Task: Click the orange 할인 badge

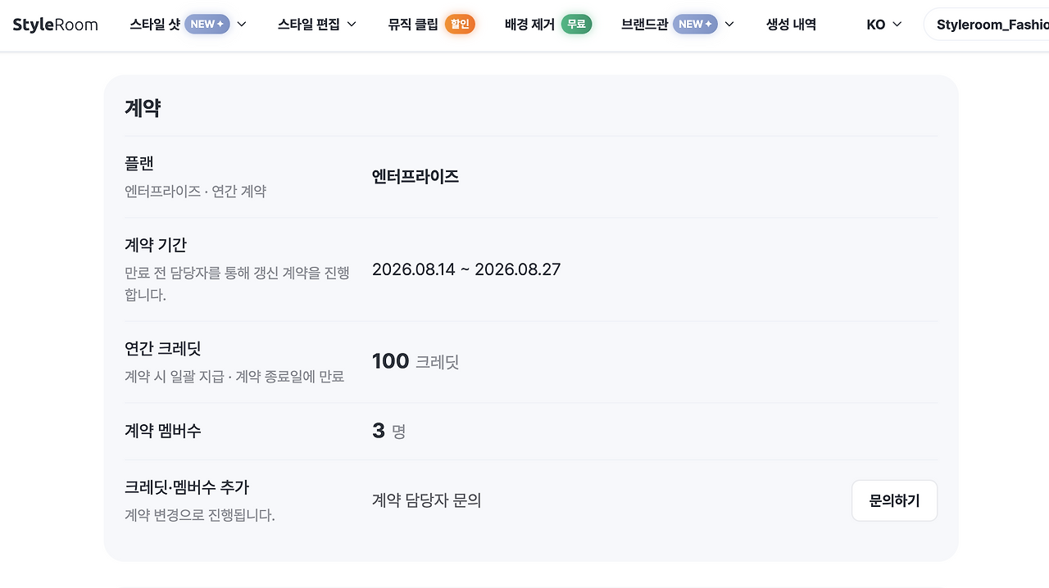Action: 460,25
